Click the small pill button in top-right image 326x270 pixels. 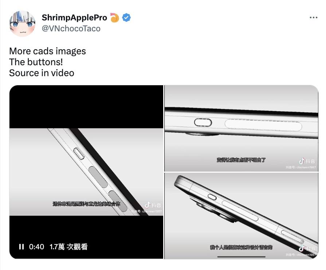203,122
